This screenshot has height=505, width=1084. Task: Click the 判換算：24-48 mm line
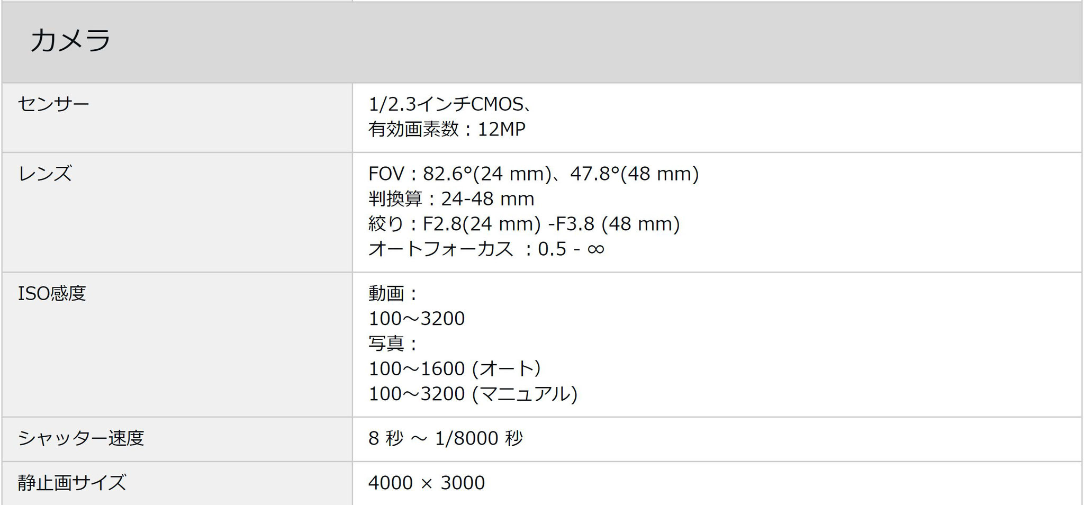(x=451, y=199)
